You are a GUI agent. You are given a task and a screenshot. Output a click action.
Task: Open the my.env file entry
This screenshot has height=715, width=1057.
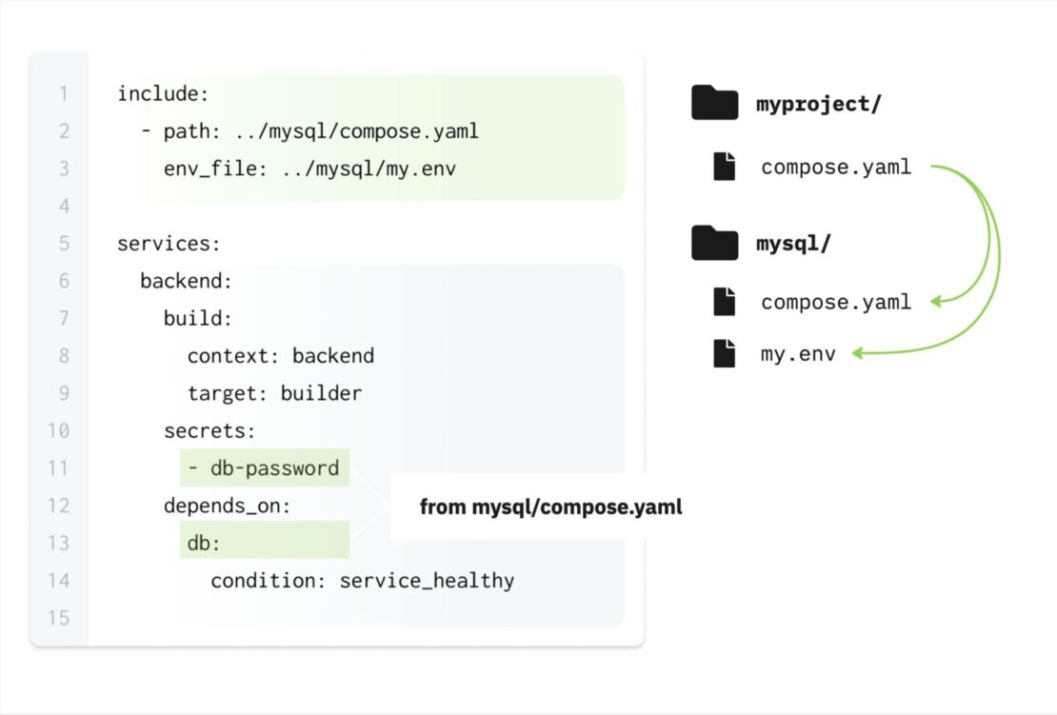(798, 354)
